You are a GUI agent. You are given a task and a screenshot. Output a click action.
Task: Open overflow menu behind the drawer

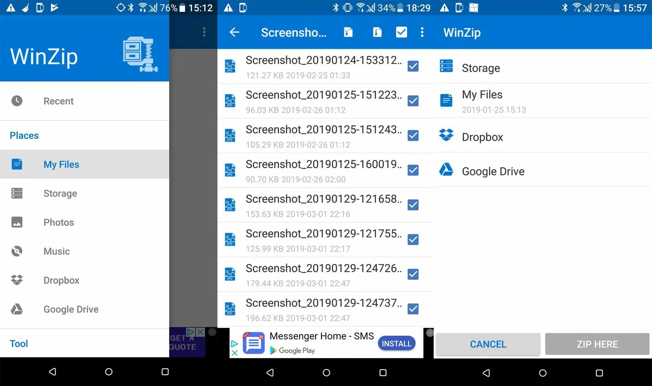coord(204,32)
